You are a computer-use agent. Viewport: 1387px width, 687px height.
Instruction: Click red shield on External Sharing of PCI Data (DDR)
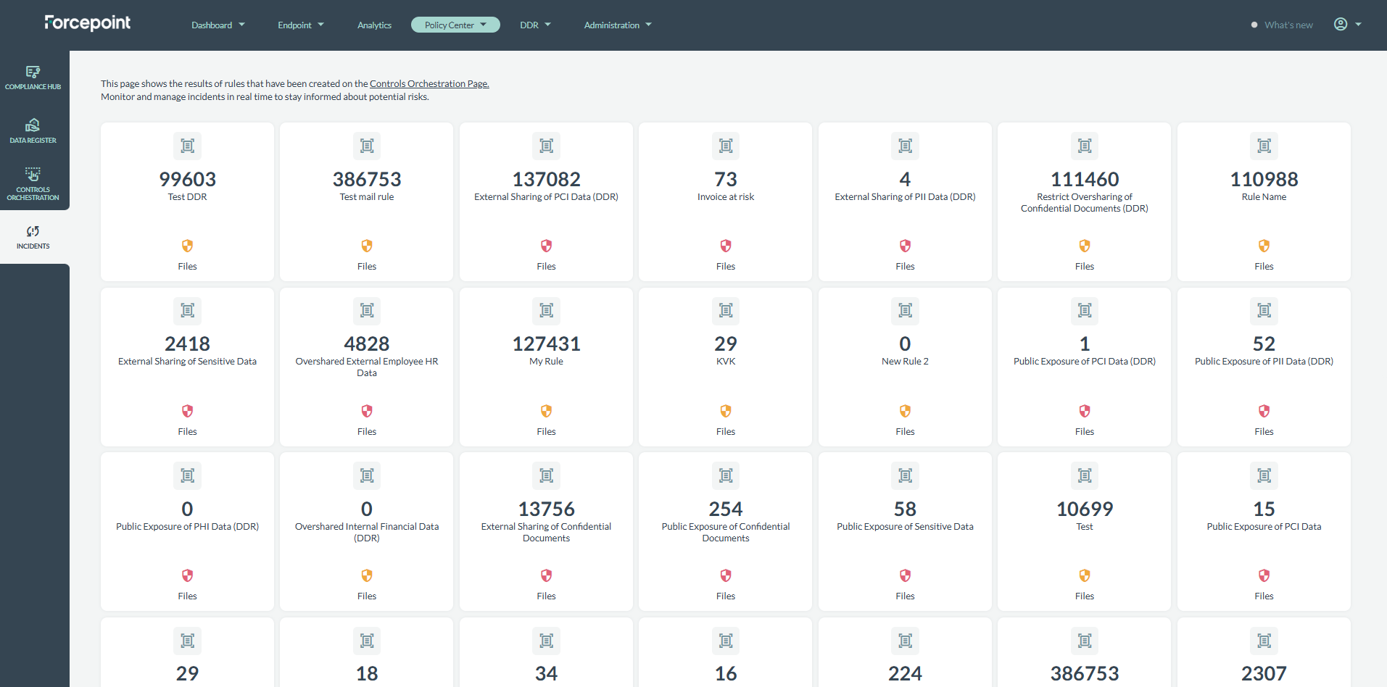(x=547, y=246)
